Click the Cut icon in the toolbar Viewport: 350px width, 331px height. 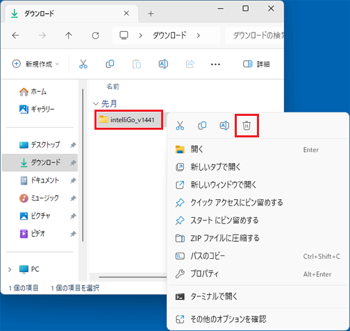coord(83,64)
